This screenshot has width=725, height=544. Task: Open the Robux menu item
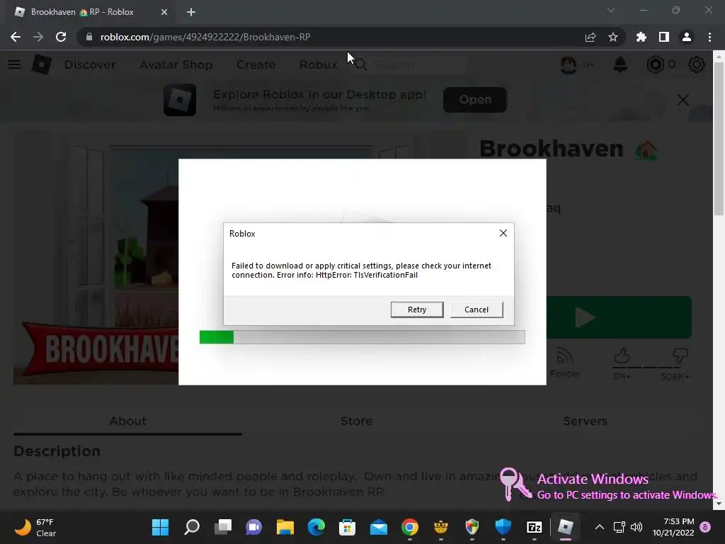318,64
